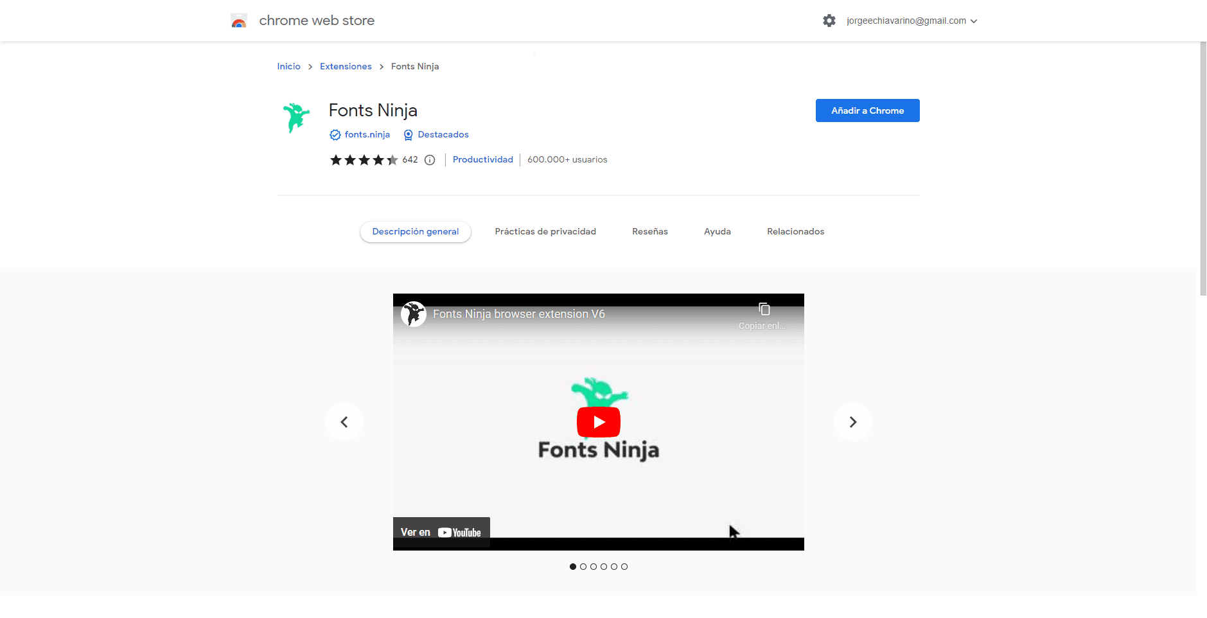Click the chrome web store header title
This screenshot has width=1207, height=618.
click(x=317, y=21)
